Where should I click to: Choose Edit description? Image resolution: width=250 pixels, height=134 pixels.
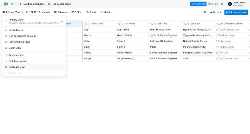point(34,61)
